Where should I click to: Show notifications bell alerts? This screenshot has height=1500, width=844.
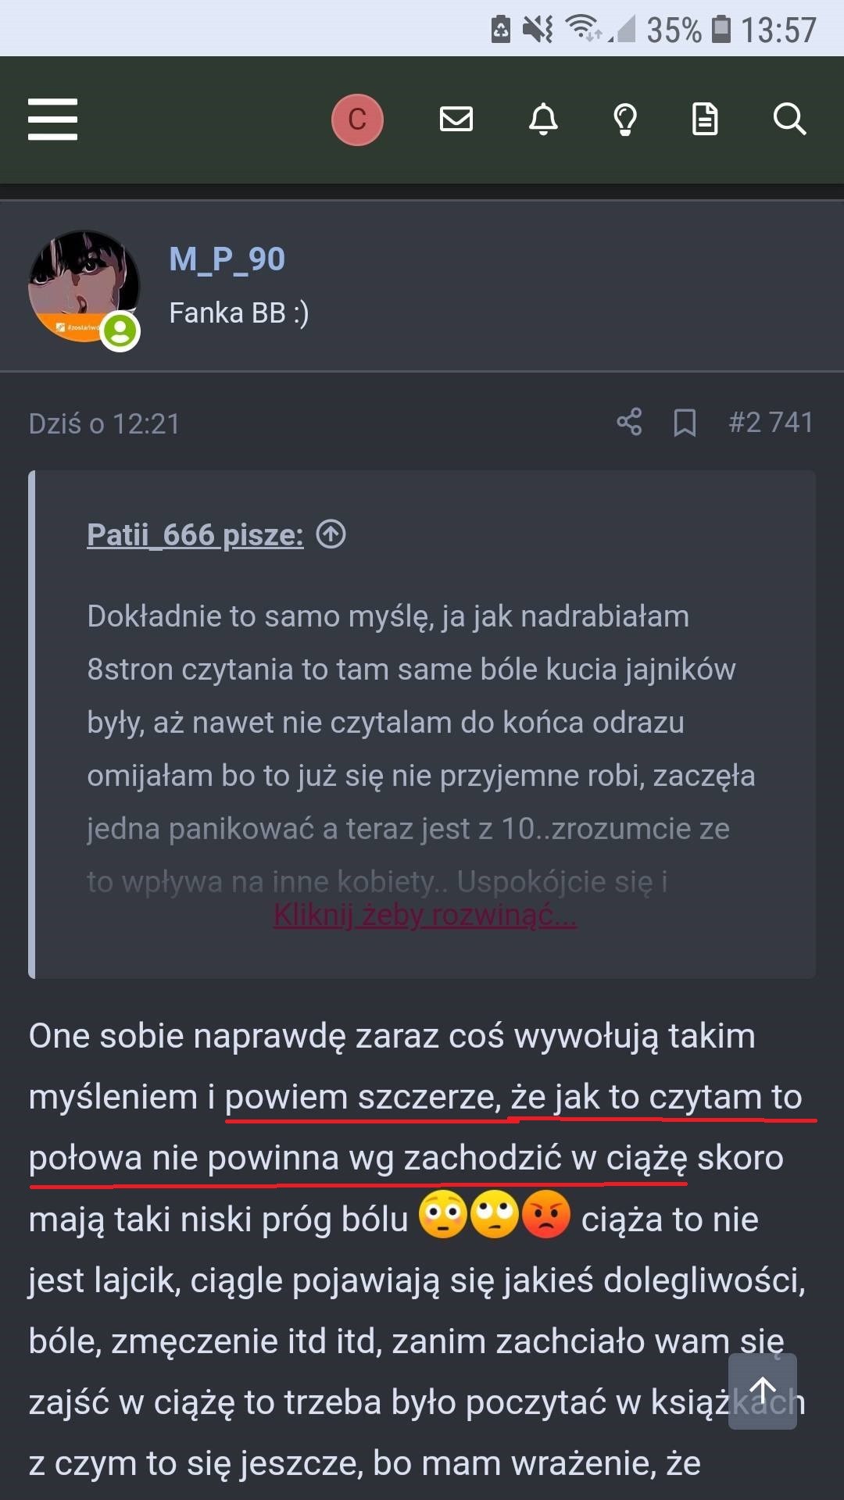[x=543, y=120]
